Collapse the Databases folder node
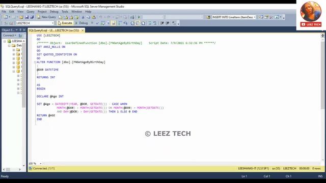This screenshot has width=326, height=183. 9,45
